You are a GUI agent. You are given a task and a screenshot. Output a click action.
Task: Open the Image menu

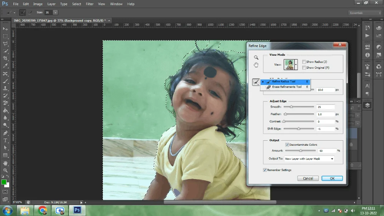click(x=38, y=4)
